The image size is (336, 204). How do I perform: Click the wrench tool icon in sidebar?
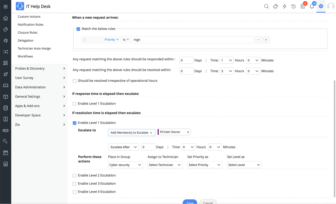pos(5,141)
